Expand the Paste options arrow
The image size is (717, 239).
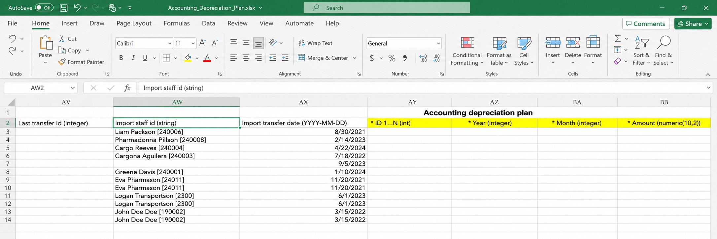(x=45, y=63)
